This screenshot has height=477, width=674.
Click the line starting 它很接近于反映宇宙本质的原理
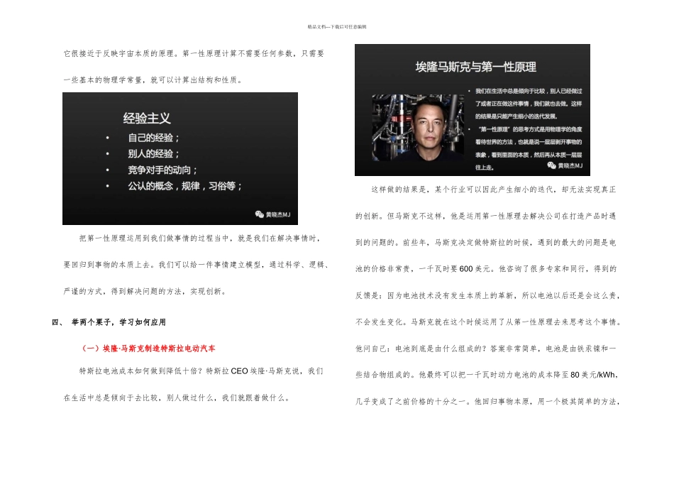(x=194, y=53)
